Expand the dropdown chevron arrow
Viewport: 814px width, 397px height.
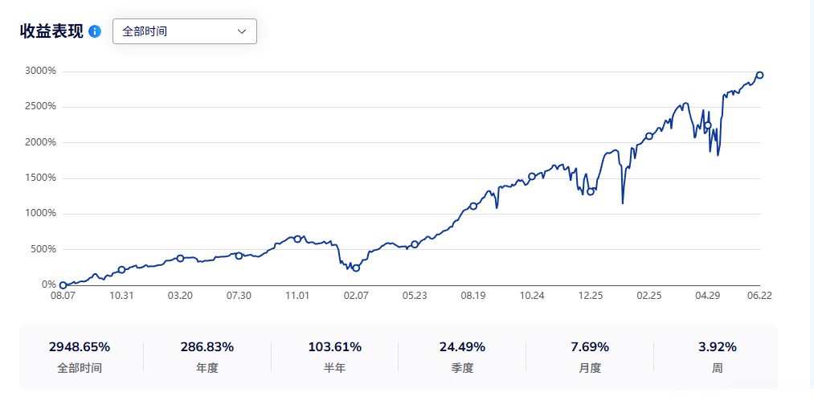click(x=242, y=31)
